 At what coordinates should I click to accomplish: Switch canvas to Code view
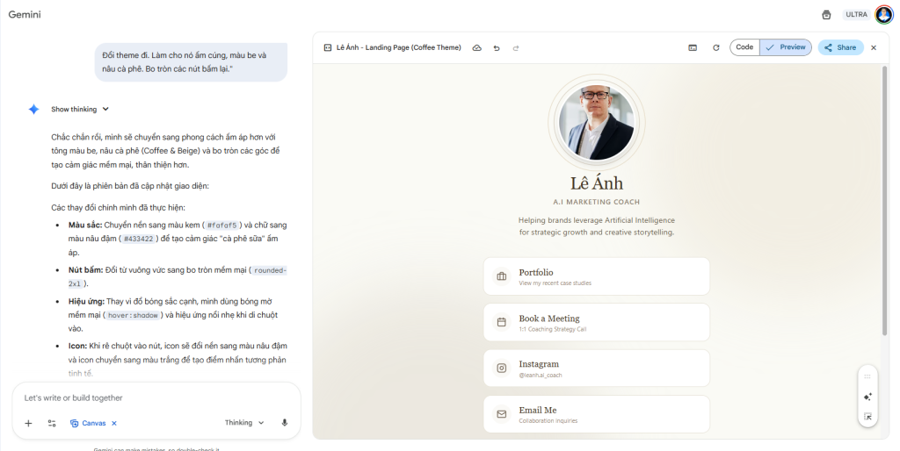pyautogui.click(x=744, y=47)
